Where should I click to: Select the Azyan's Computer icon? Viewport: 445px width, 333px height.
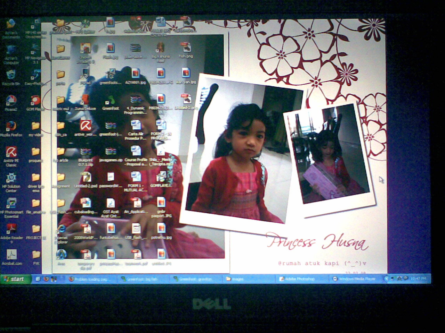(x=11, y=55)
